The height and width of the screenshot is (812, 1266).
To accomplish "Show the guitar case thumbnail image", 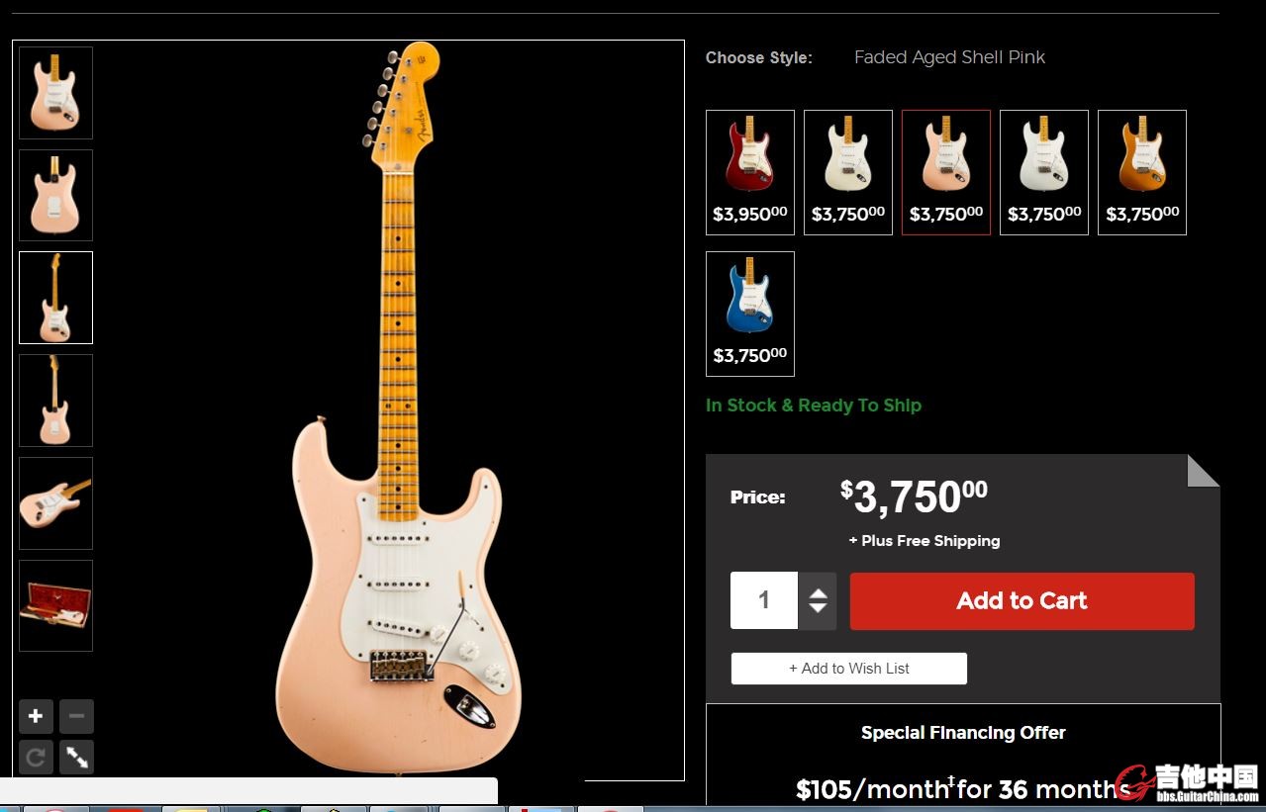I will [x=55, y=605].
